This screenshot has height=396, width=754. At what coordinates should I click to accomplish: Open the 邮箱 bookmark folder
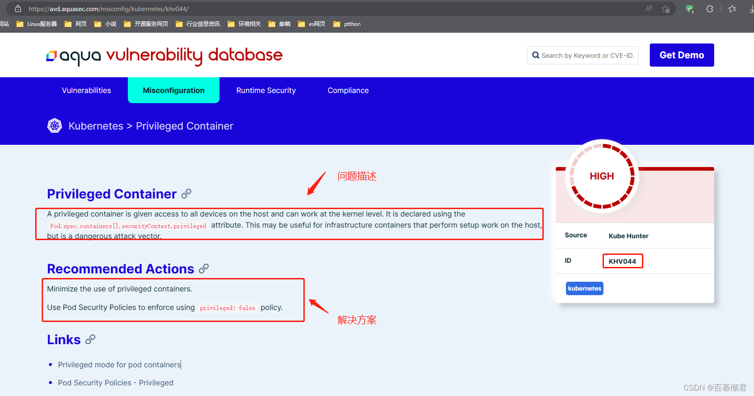[279, 24]
